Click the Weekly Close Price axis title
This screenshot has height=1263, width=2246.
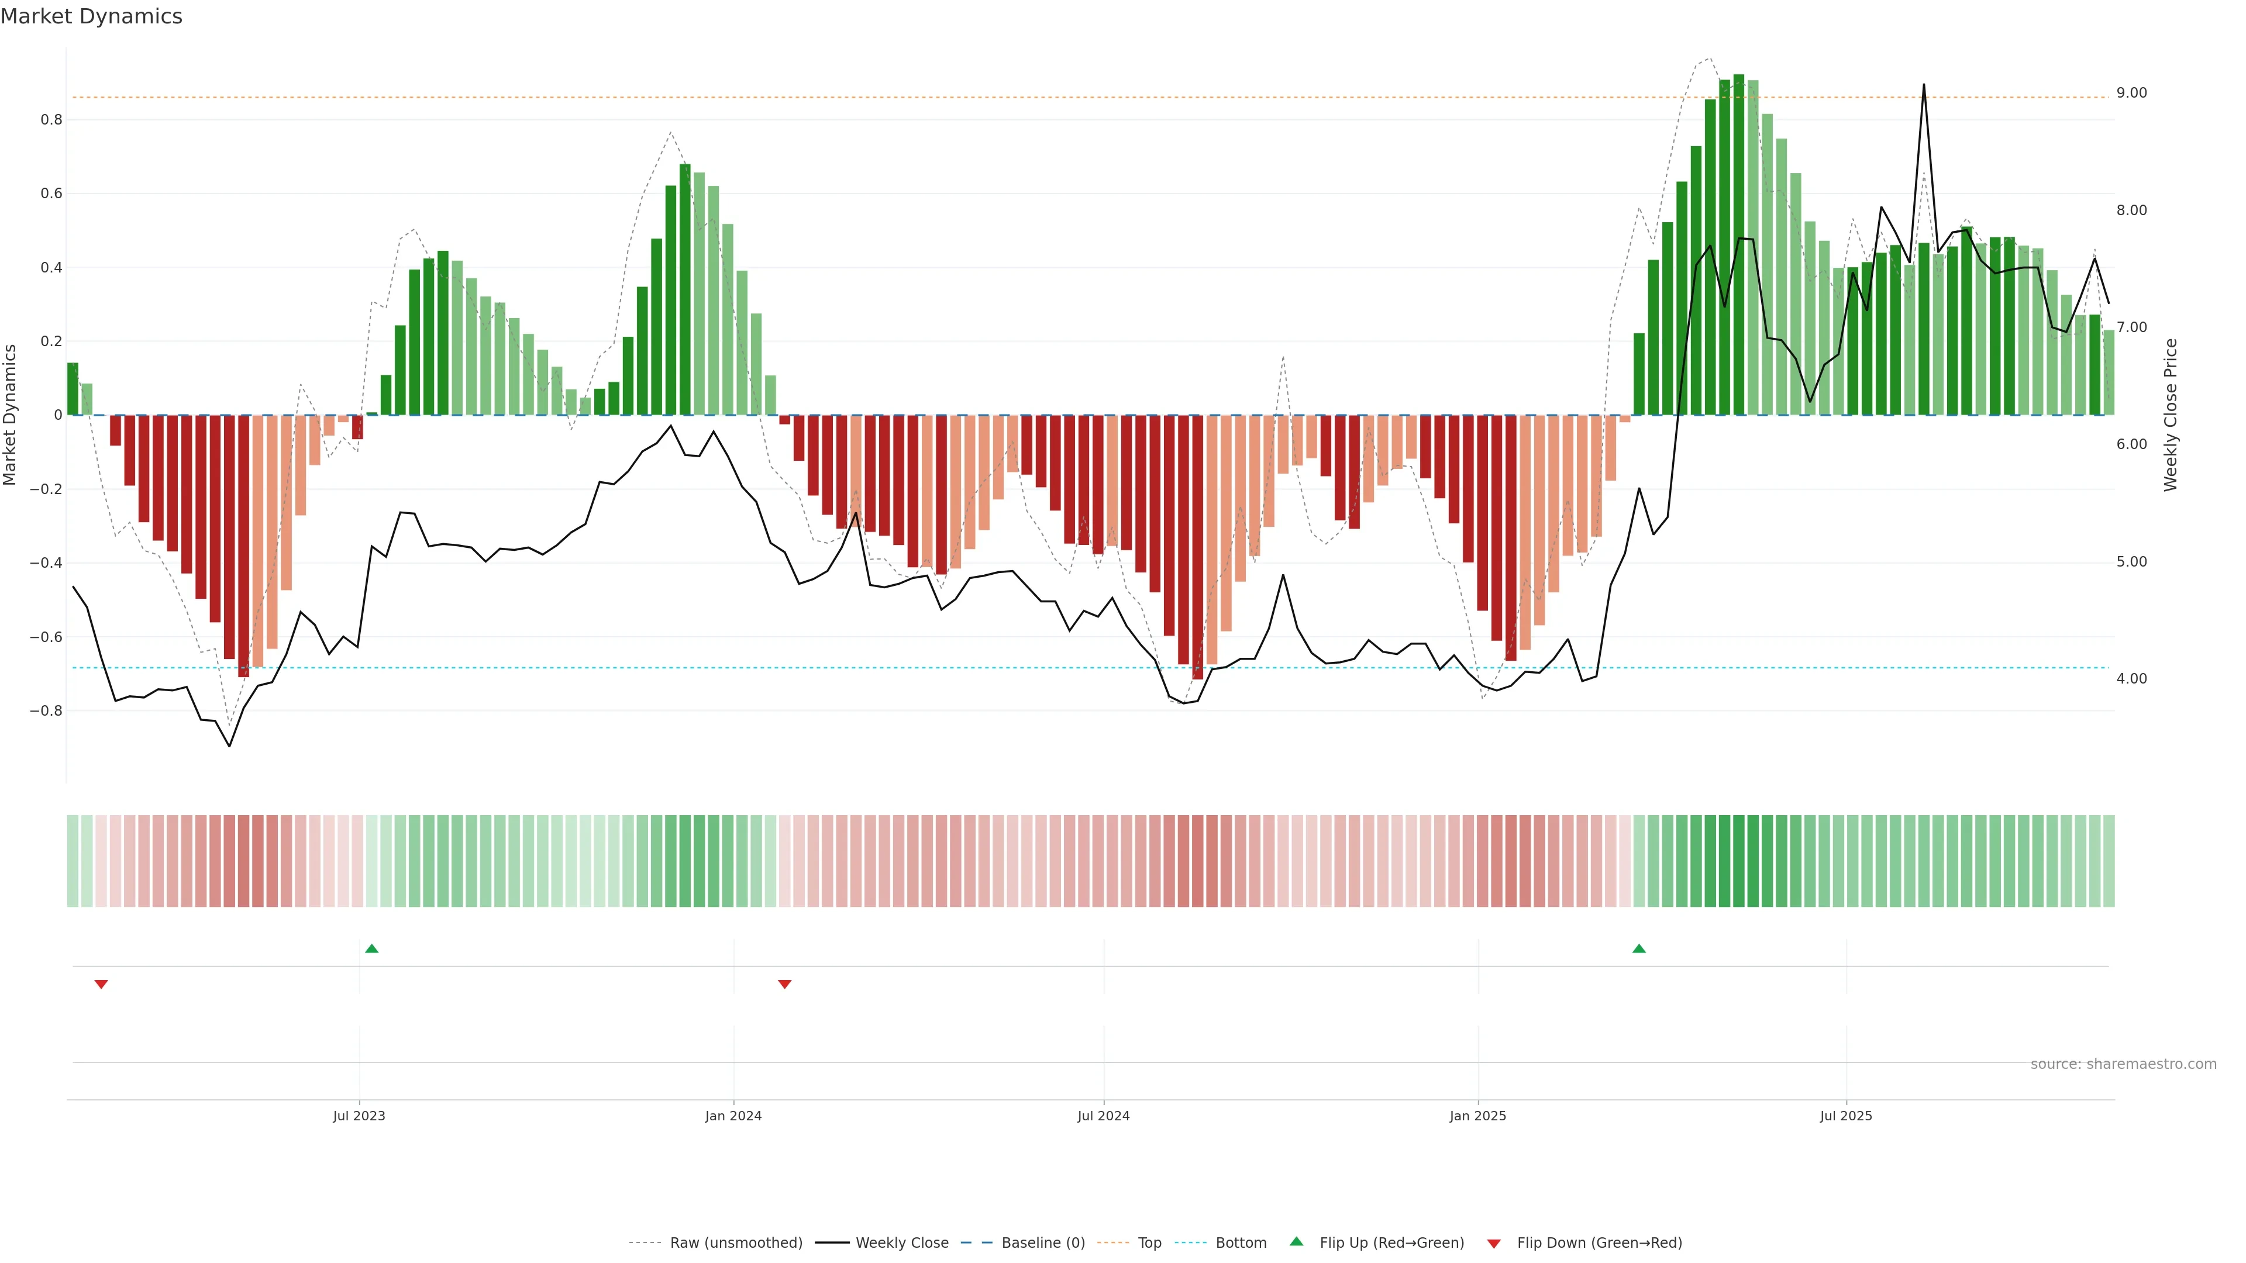(x=2171, y=415)
